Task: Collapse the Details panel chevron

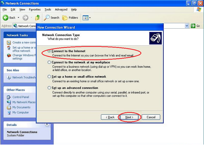Action: pos(47,125)
